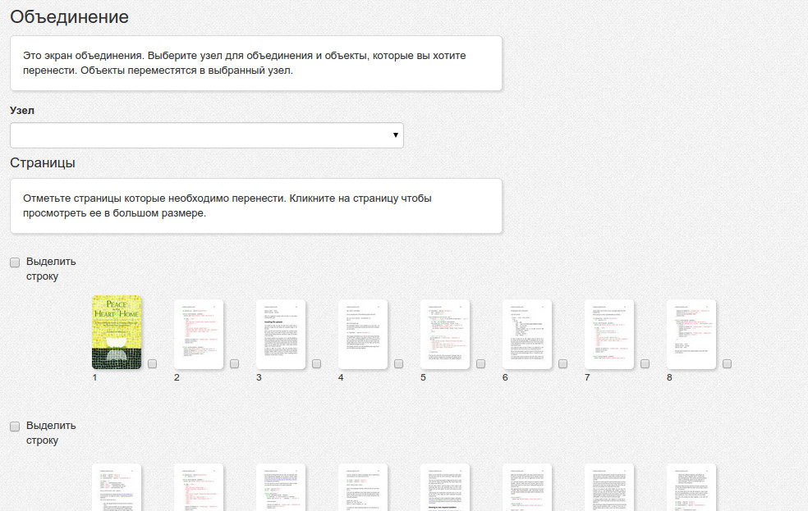Open the Узел dropdown list
The width and height of the screenshot is (808, 511).
tap(206, 135)
